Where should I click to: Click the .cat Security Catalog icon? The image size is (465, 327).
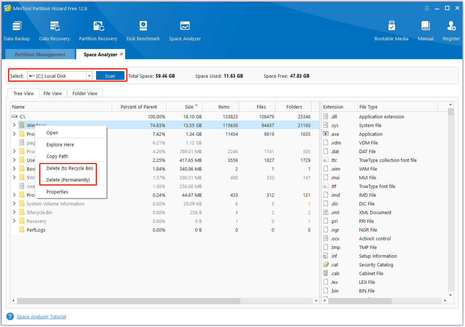pos(325,265)
